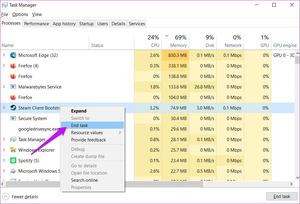300x204 pixels.
Task: Sort by the GPU column header
Action: coord(258,42)
